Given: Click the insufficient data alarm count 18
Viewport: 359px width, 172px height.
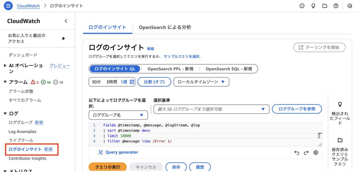Looking at the screenshot, I should (x=58, y=82).
